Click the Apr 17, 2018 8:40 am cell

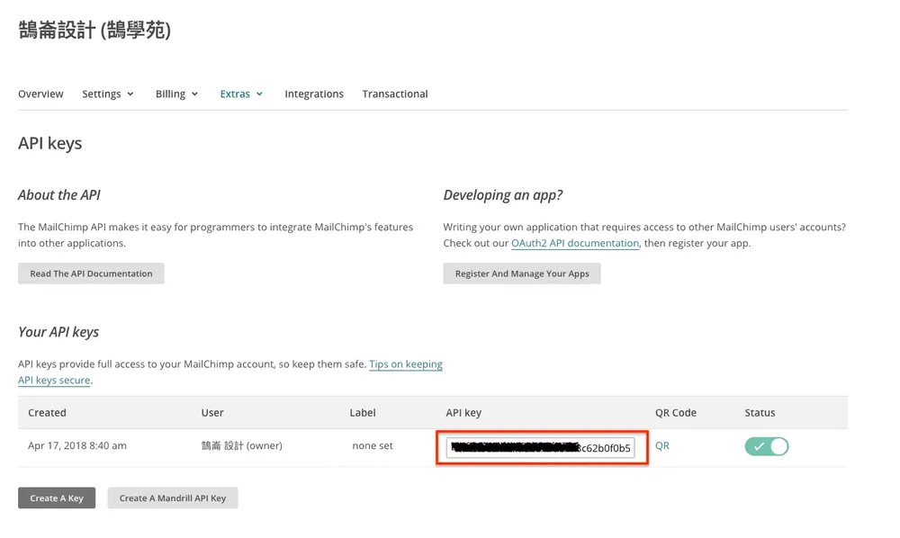click(77, 445)
